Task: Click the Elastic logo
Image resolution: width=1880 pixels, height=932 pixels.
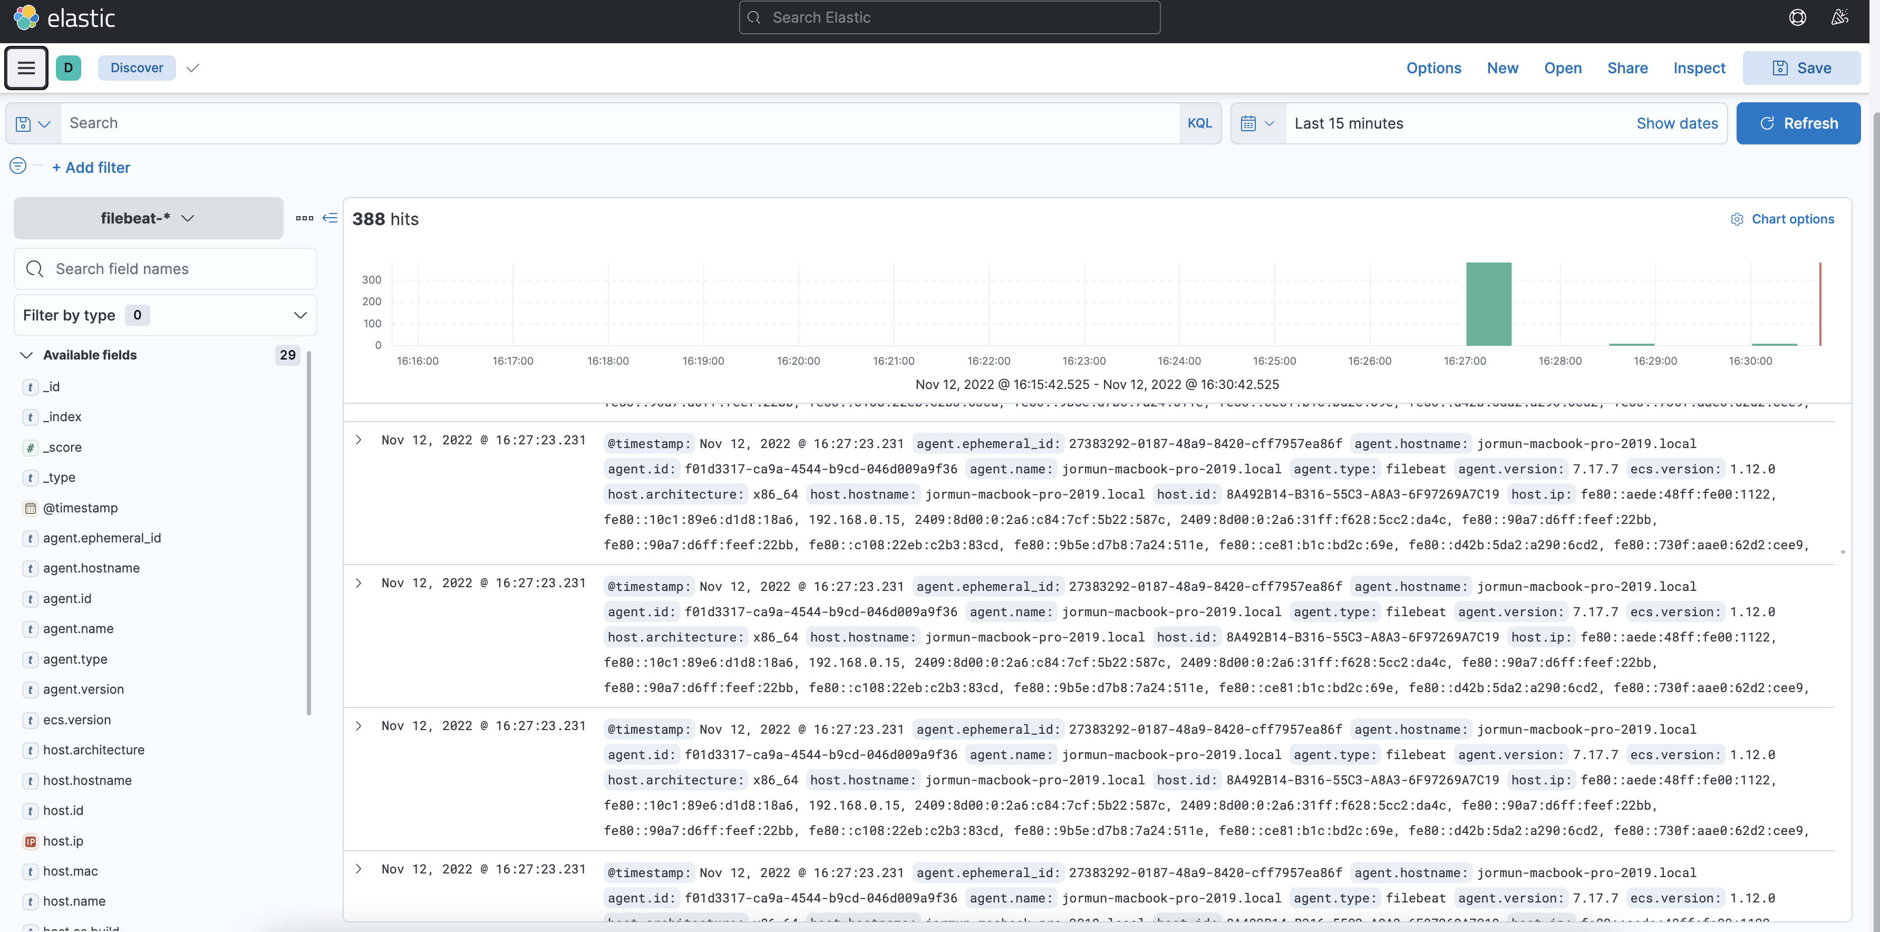Action: pyautogui.click(x=64, y=17)
